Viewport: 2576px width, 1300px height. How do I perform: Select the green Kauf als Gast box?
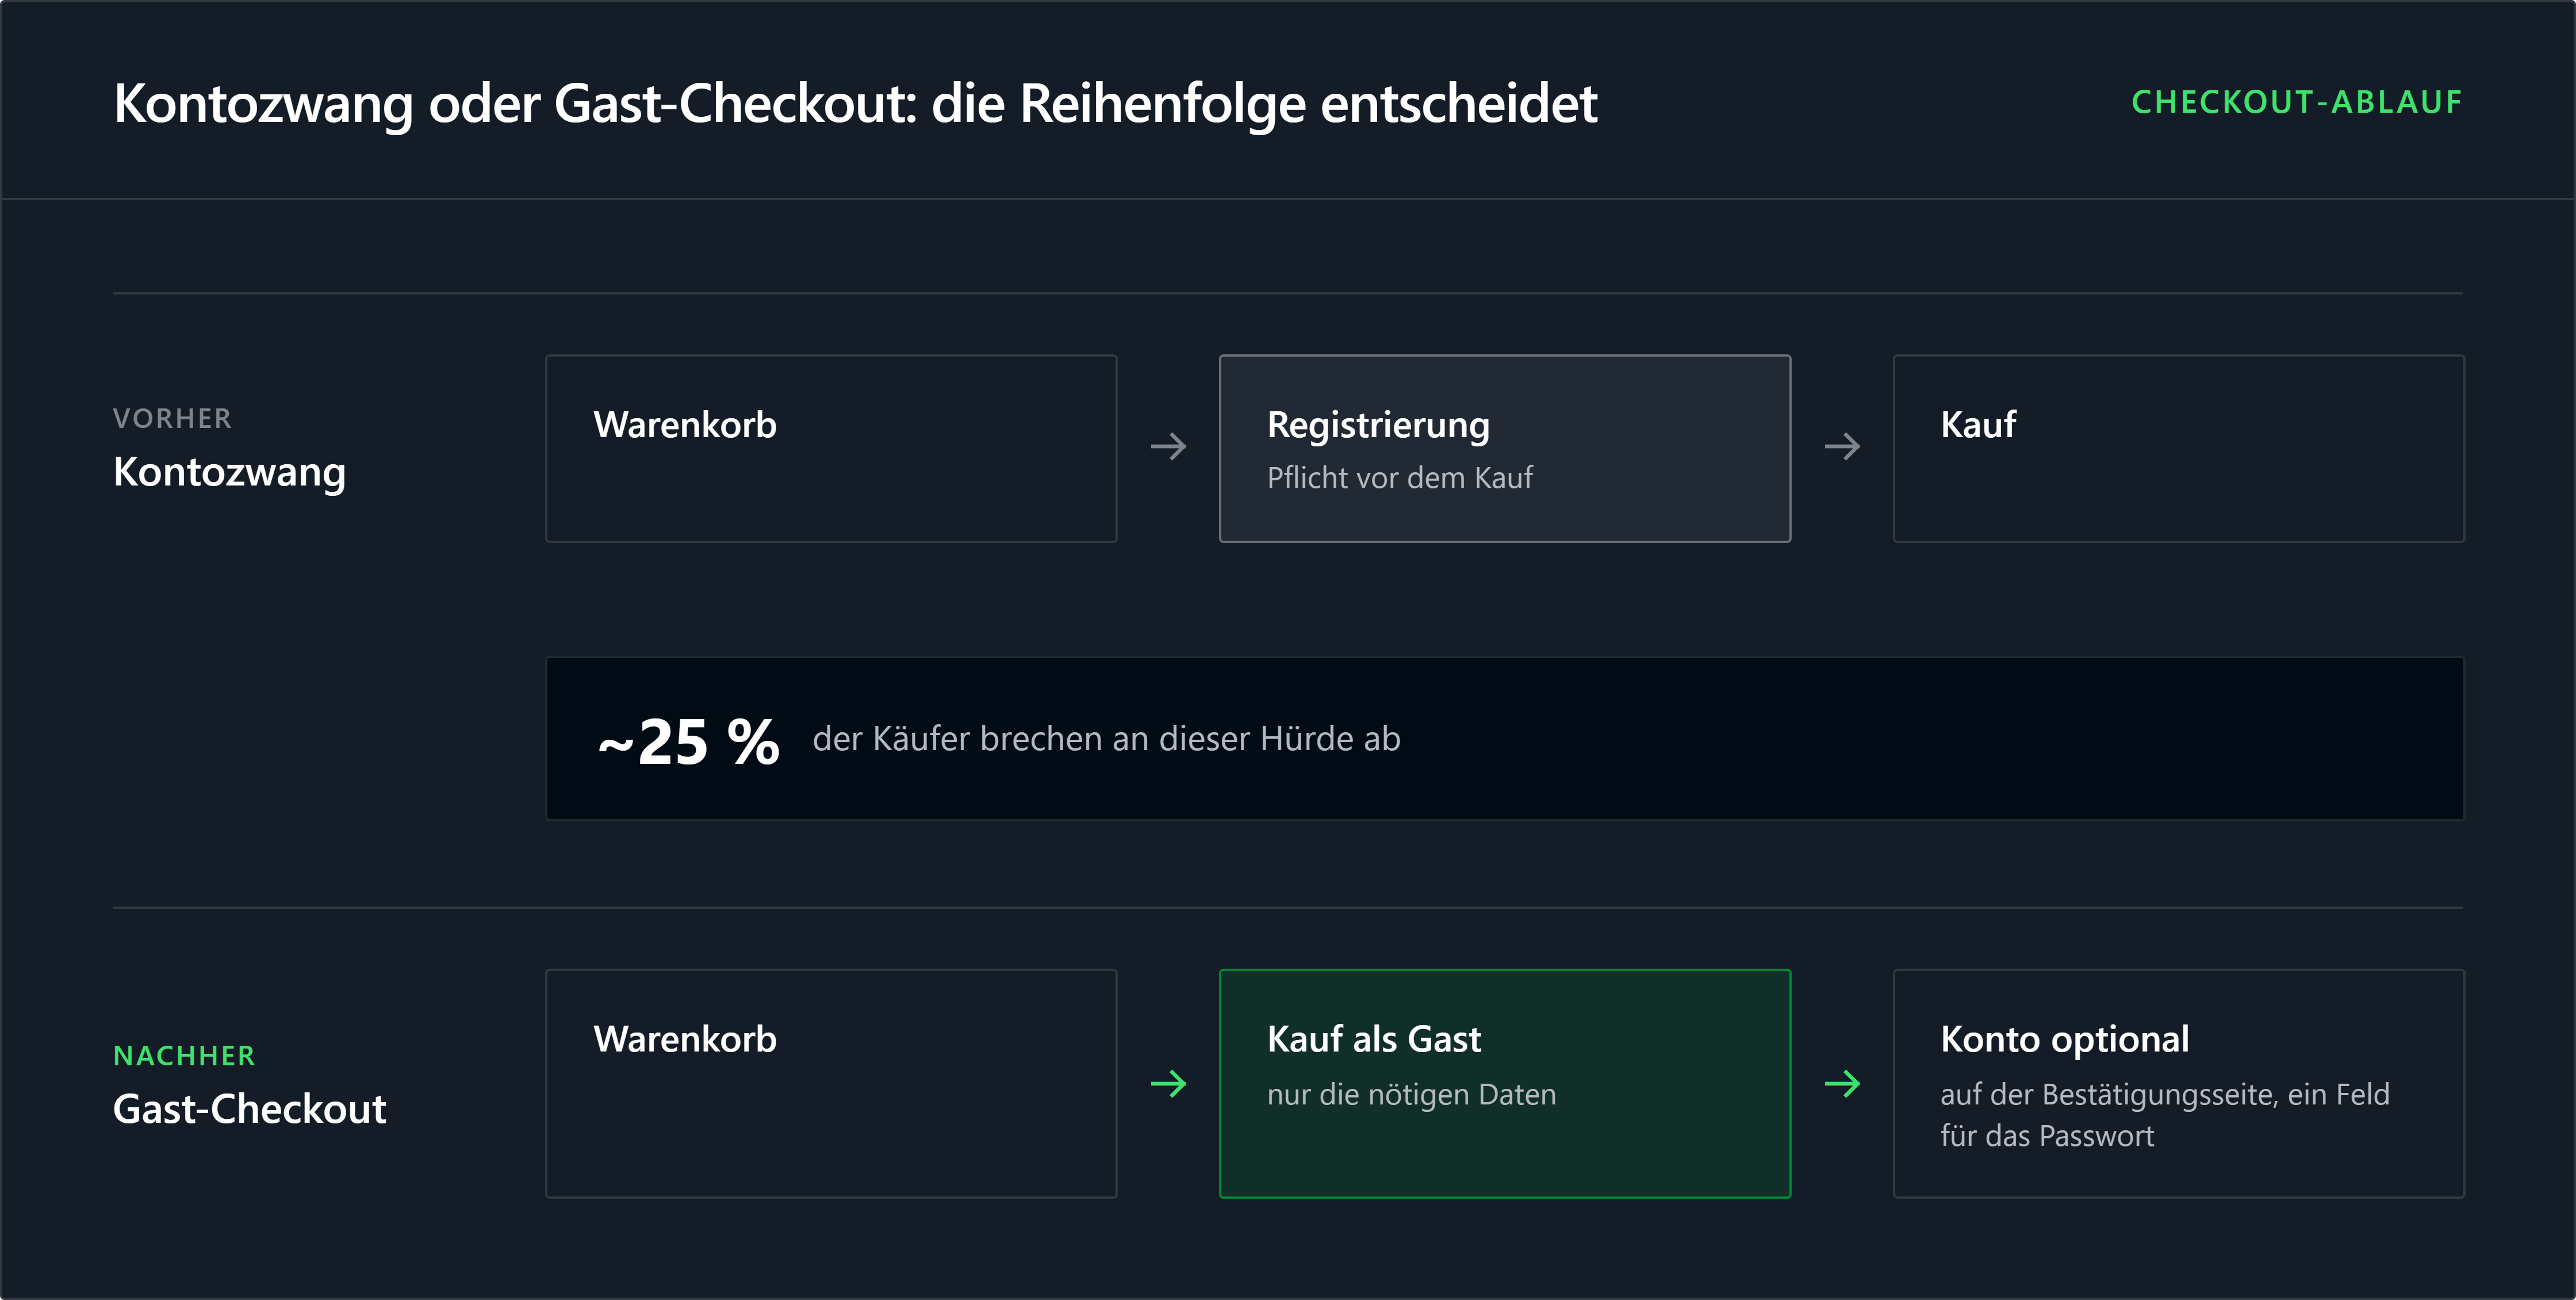[x=1505, y=1083]
